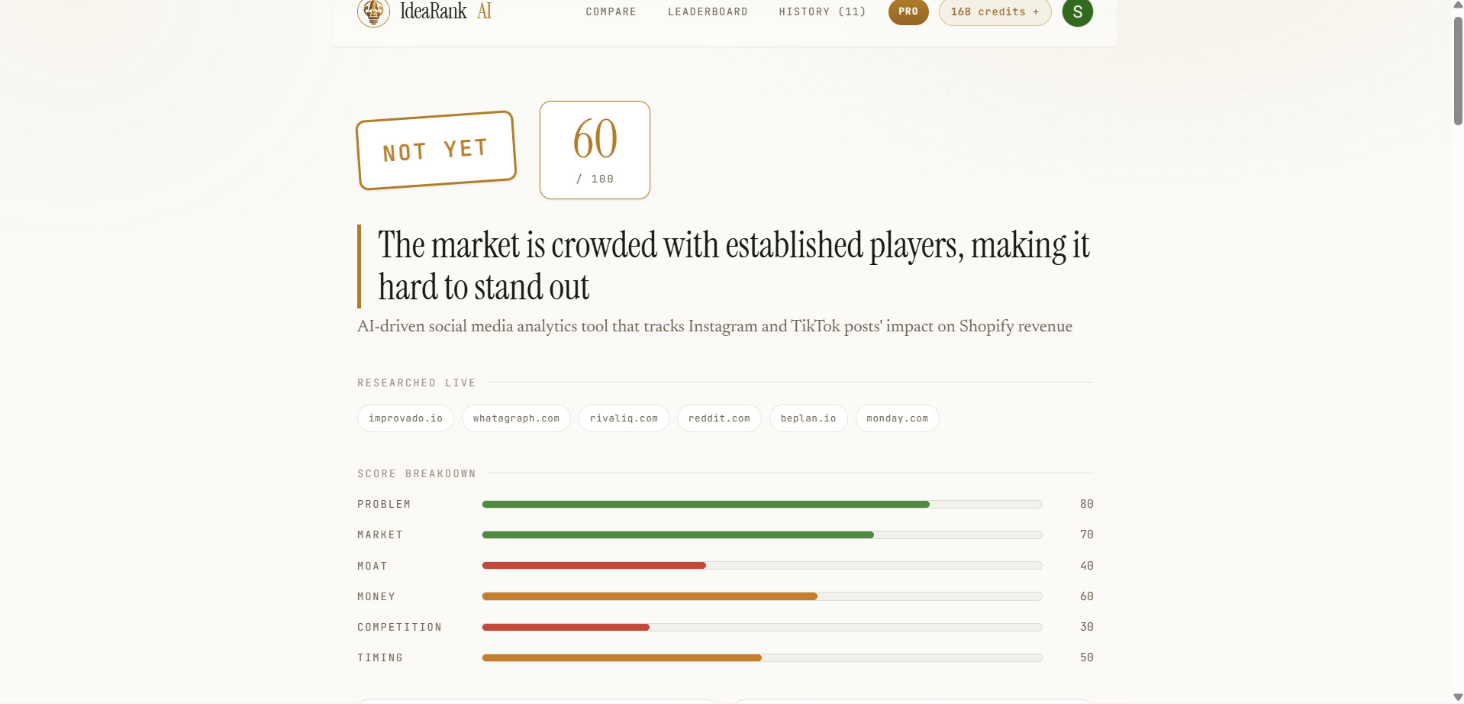
Task: Click the Moat score value 40
Action: coord(1086,566)
